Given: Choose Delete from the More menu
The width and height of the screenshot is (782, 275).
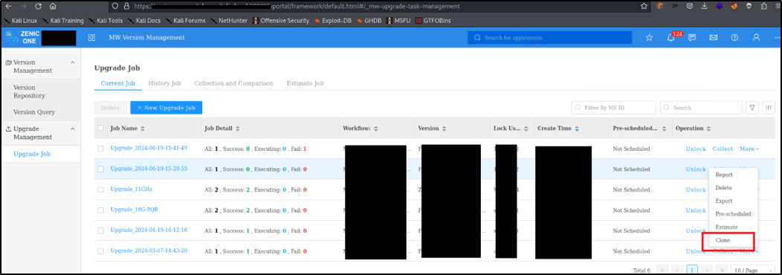Looking at the screenshot, I should 724,187.
